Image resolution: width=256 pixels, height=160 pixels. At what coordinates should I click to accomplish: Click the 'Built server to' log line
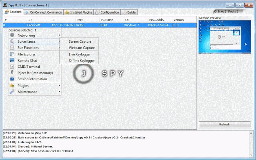(x=74, y=138)
